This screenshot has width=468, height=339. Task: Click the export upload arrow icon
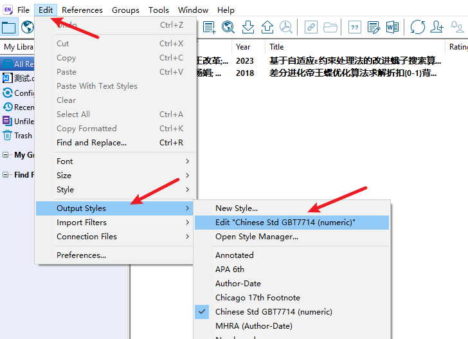point(267,27)
